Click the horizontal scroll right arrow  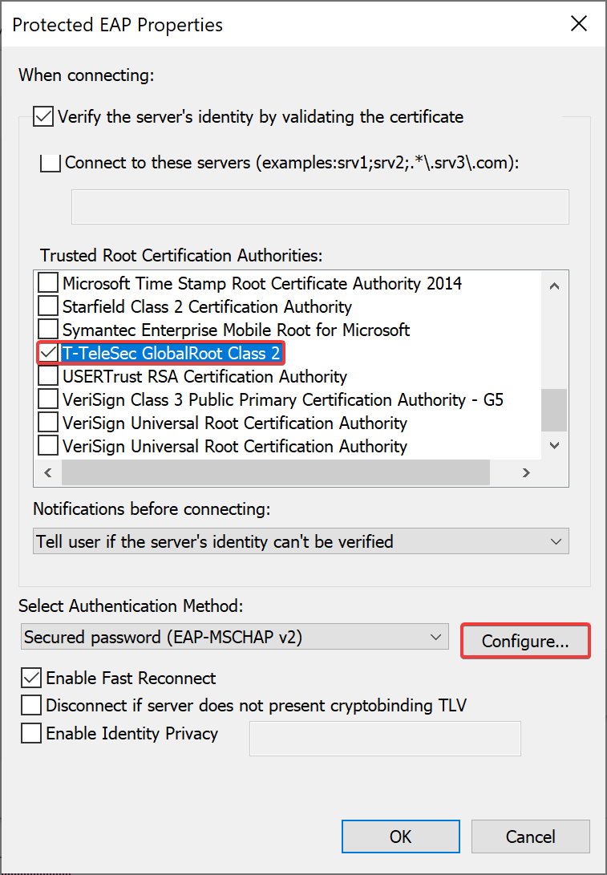click(x=526, y=473)
